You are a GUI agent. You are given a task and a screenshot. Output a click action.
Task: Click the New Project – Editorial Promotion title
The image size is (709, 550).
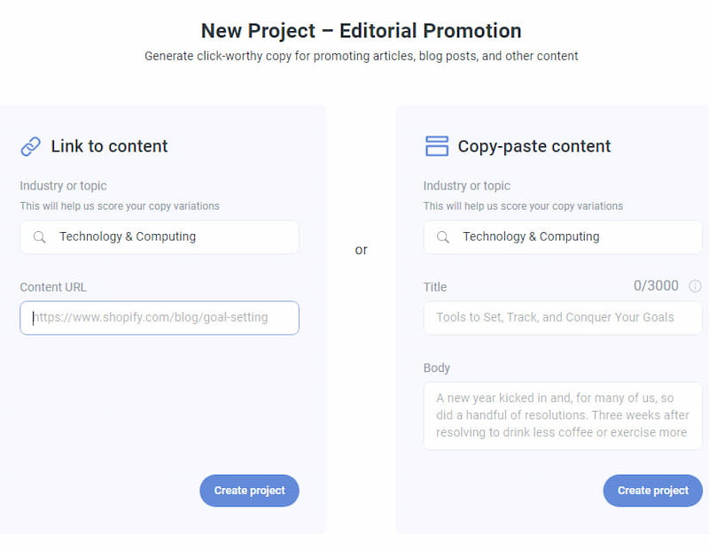(x=361, y=30)
